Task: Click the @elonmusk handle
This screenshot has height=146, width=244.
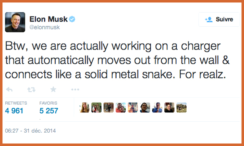Action: 44,27
